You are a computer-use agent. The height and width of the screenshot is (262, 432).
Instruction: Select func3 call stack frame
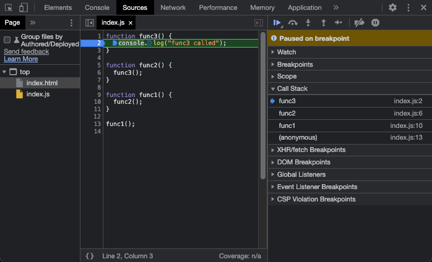click(x=350, y=101)
